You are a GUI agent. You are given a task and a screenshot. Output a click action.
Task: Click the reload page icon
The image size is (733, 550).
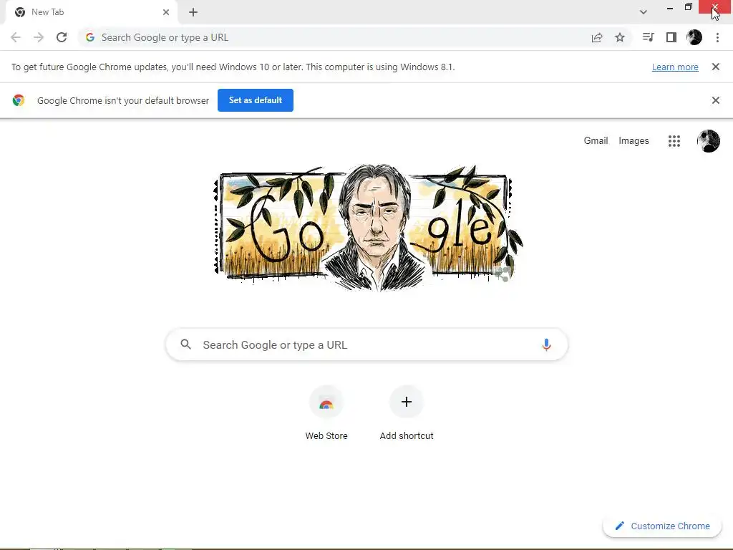62,37
